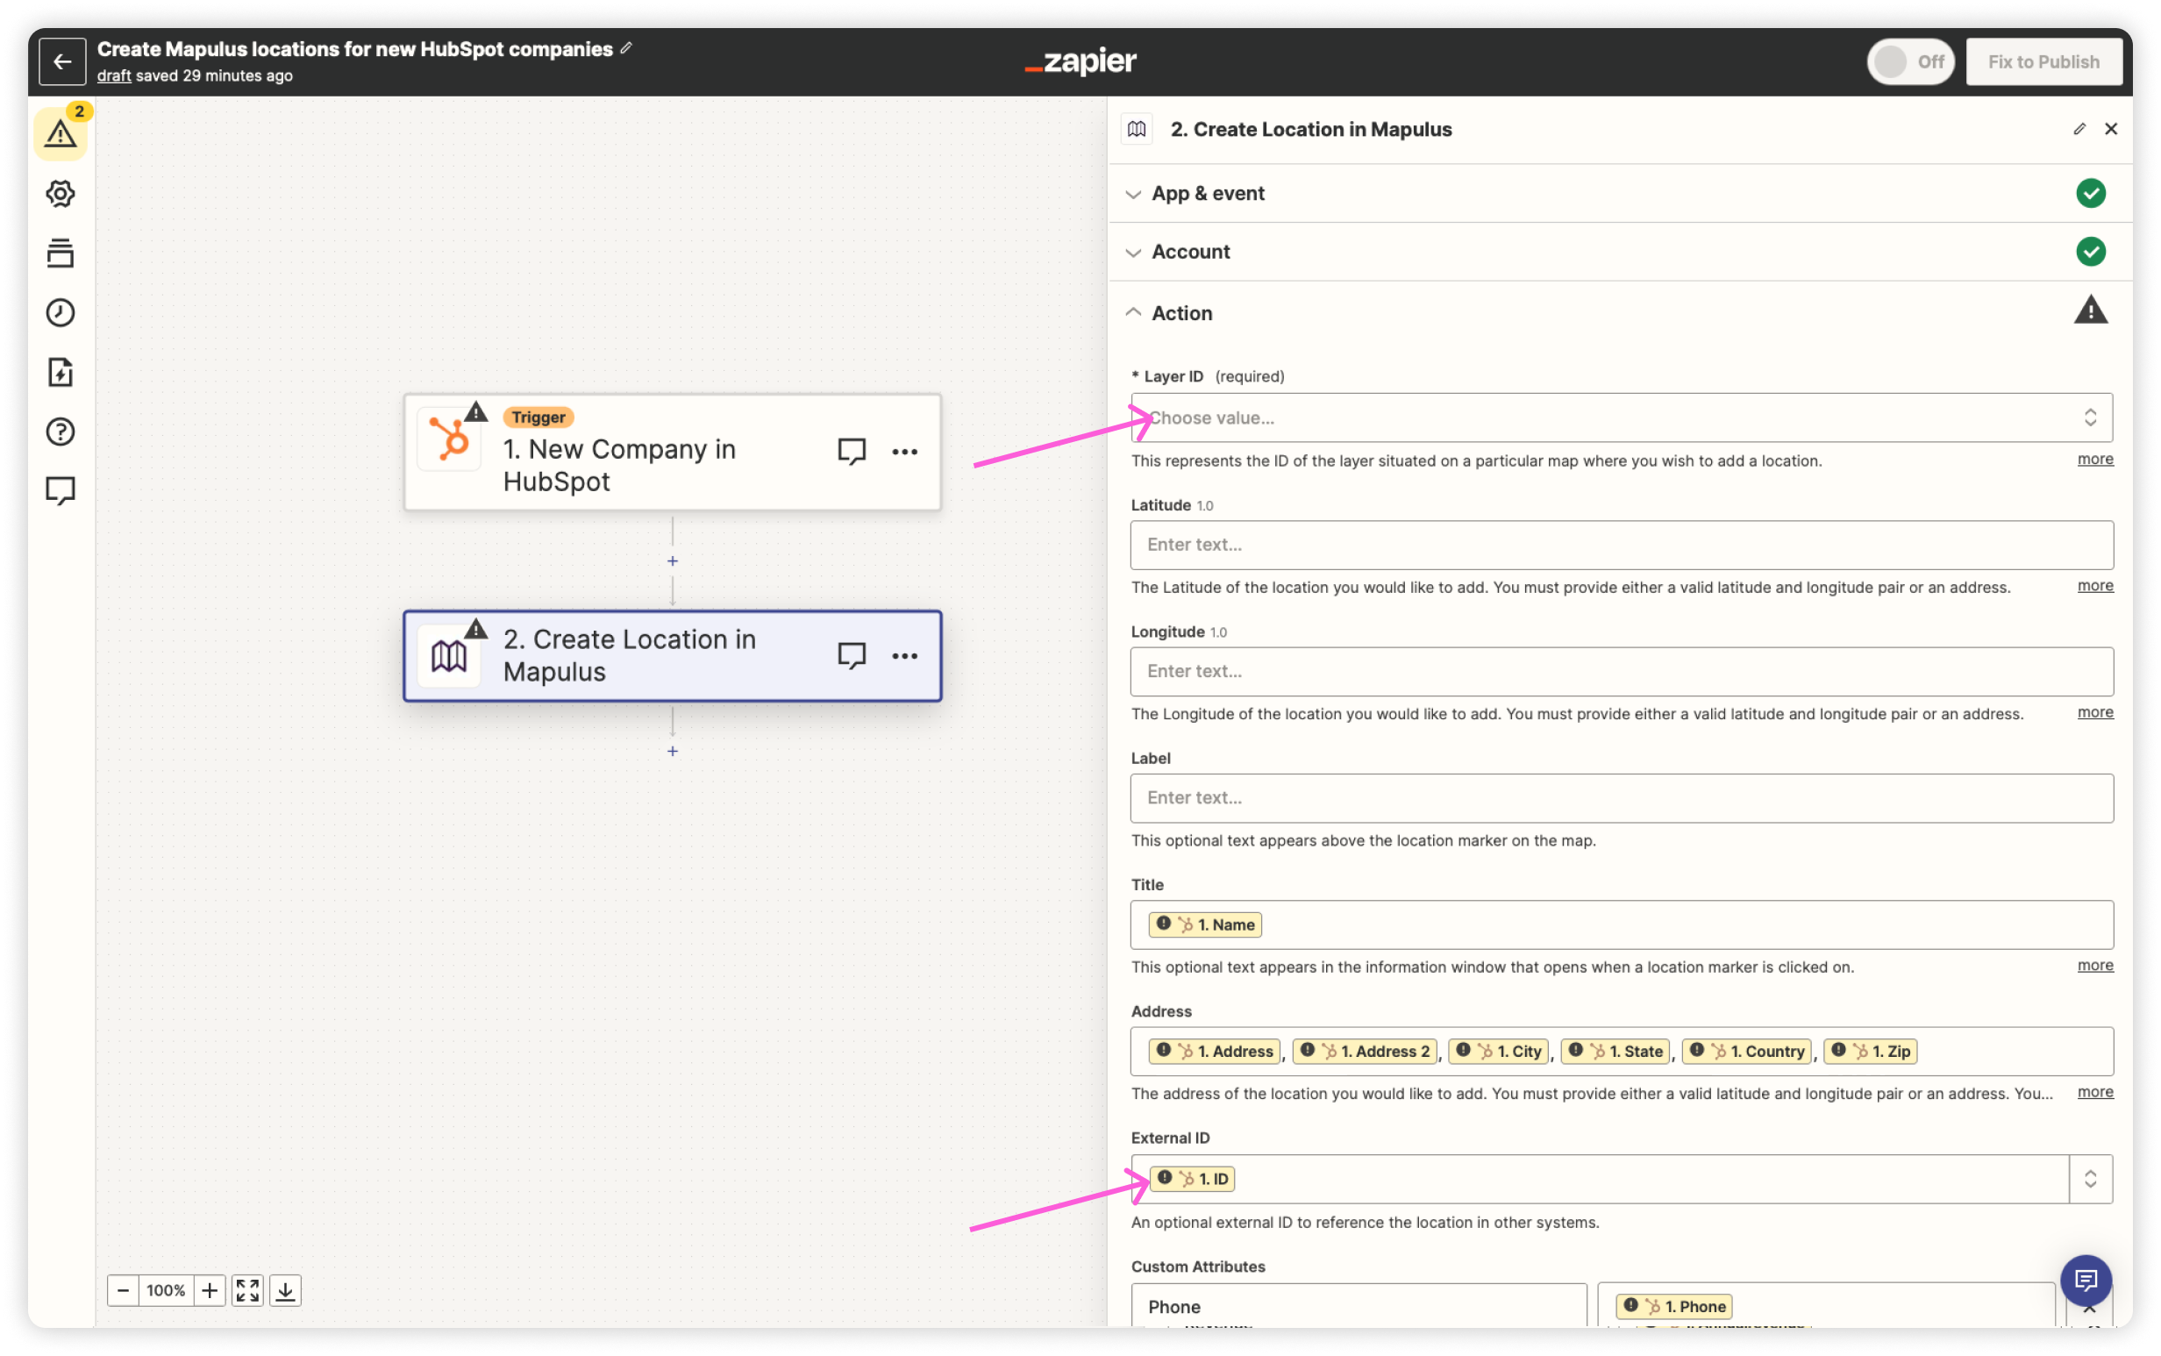Select the 1. State pill

(x=1614, y=1051)
